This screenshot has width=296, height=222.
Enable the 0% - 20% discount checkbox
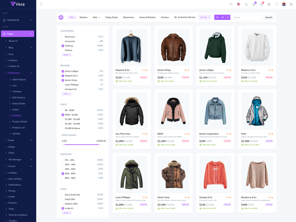(x=63, y=160)
